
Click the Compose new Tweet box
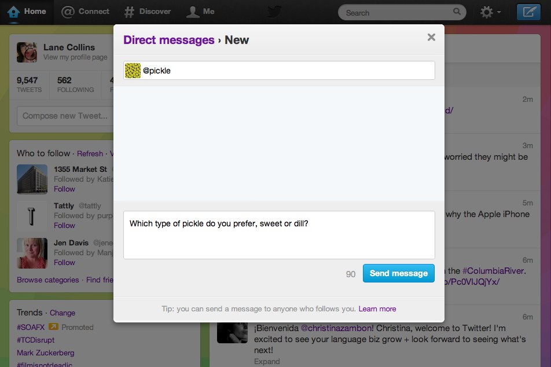[65, 116]
